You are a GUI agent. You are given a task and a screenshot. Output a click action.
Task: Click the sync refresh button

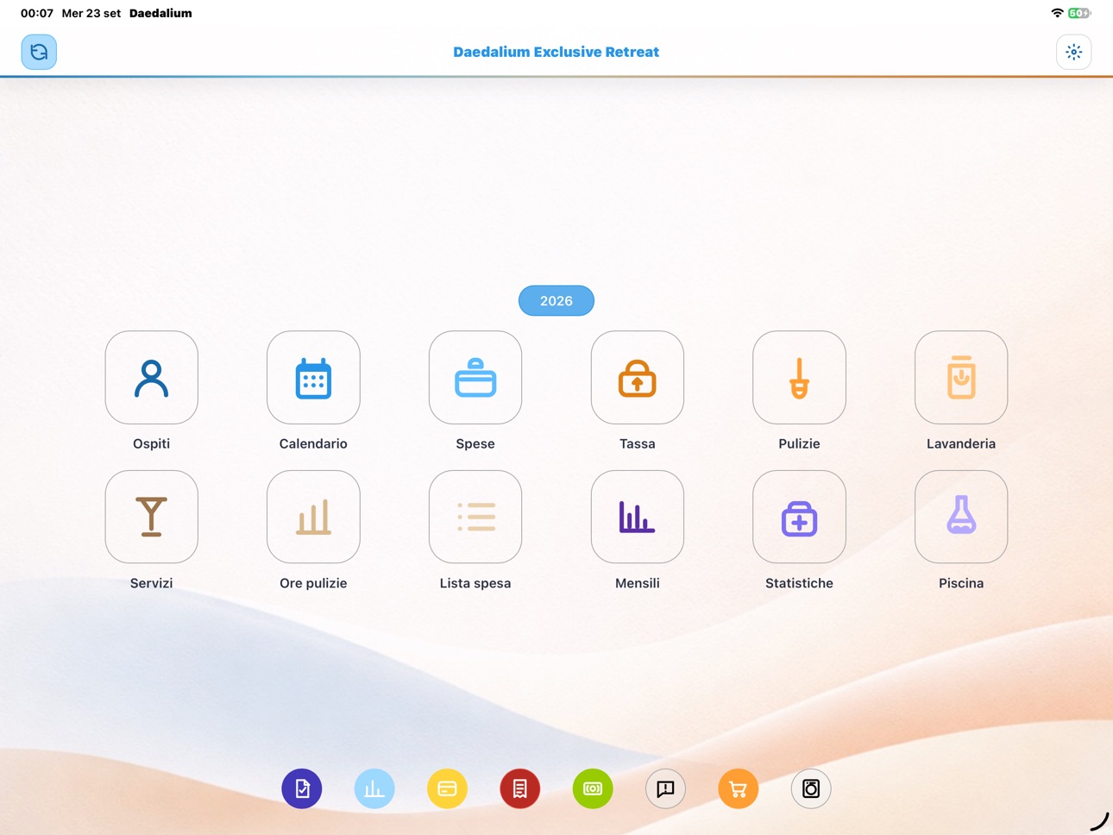coord(39,52)
